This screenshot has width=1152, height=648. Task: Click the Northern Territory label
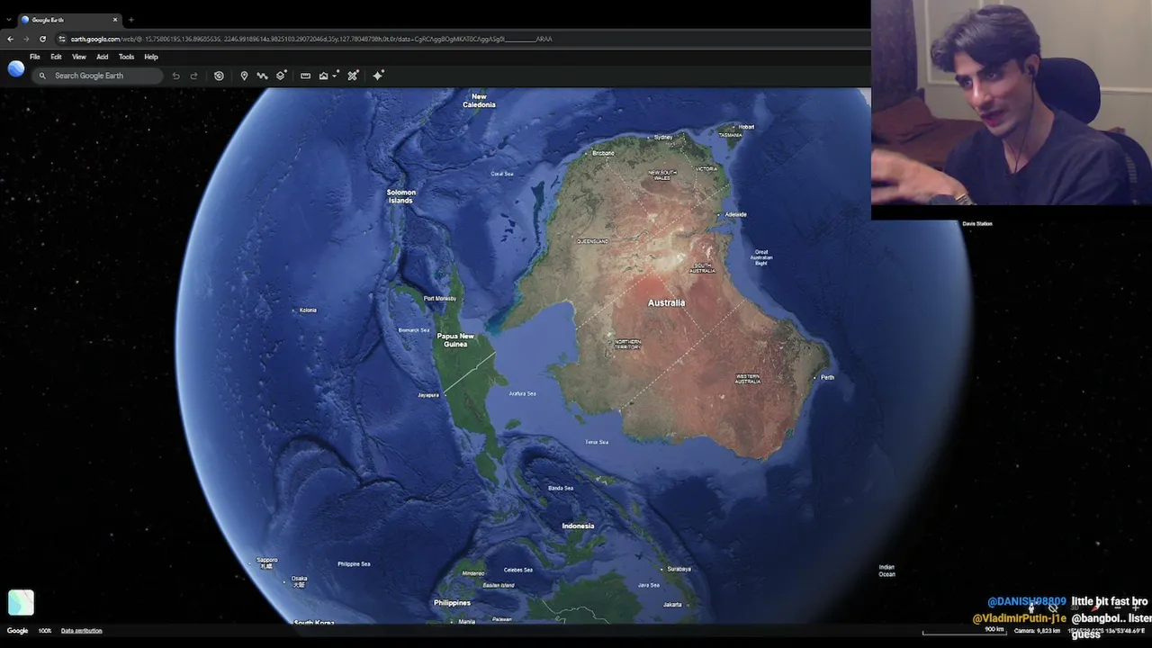click(x=628, y=344)
